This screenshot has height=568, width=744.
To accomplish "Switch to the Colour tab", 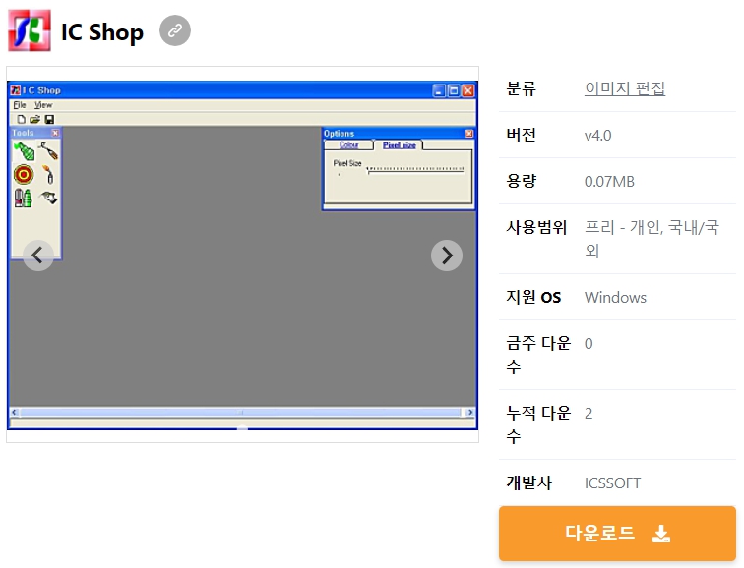I will pos(348,145).
